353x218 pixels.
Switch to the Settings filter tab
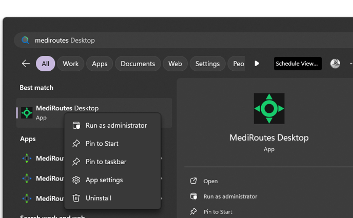(208, 64)
